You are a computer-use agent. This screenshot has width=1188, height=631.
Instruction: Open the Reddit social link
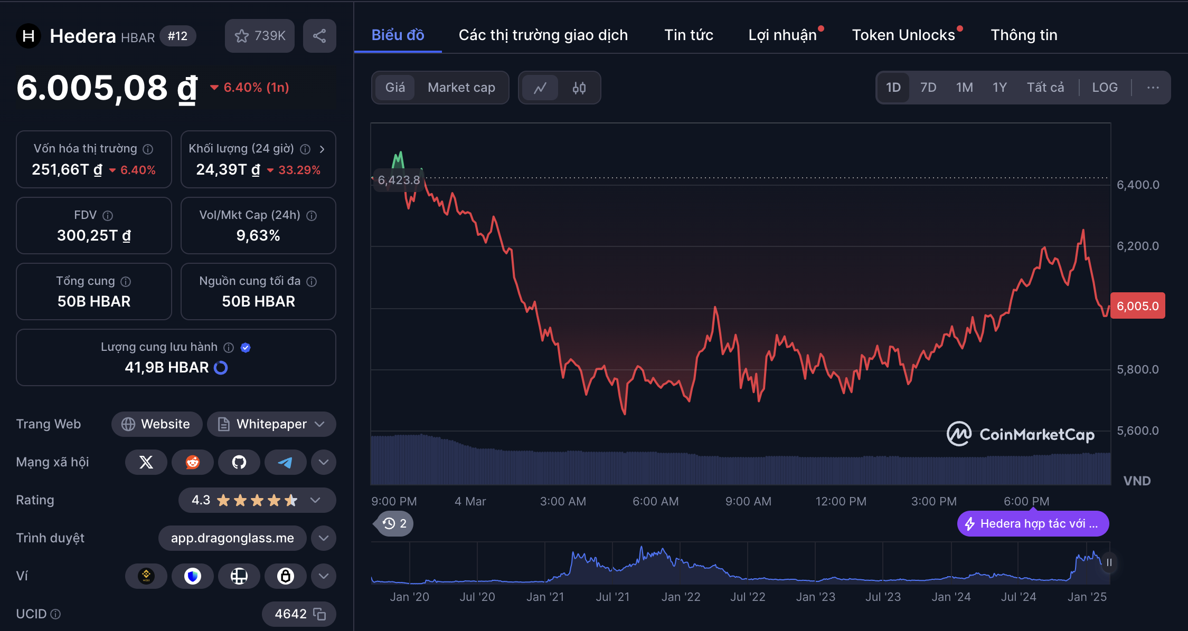click(193, 463)
